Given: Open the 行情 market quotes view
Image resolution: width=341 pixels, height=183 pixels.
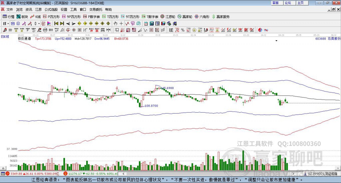Looking at the screenshot, I should coord(9,17).
